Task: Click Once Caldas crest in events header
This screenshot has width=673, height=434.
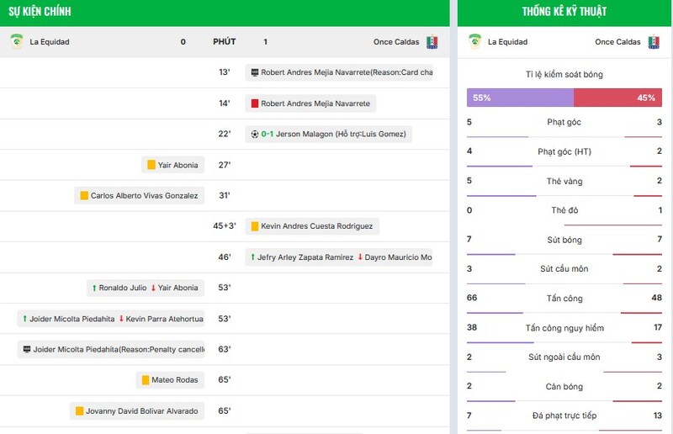Action: [x=432, y=41]
